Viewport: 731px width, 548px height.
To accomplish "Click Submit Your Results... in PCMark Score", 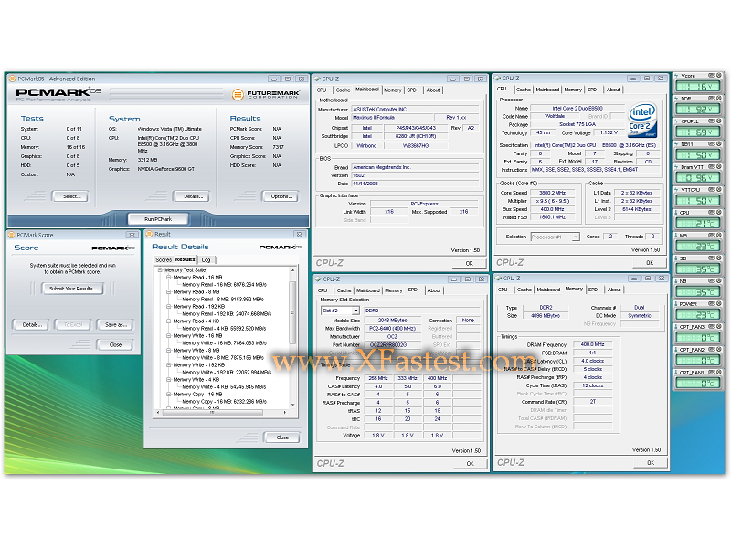I will pyautogui.click(x=73, y=289).
